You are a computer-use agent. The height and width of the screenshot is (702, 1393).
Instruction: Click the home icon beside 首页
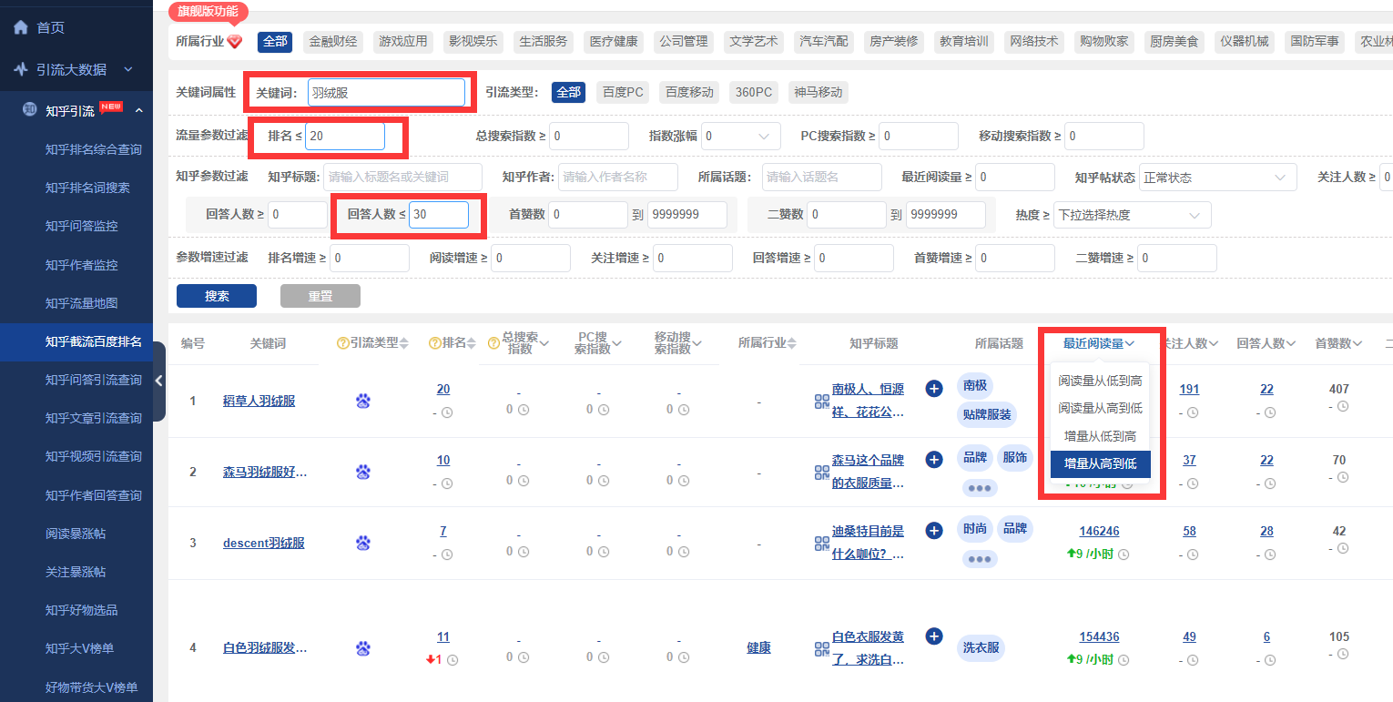21,27
